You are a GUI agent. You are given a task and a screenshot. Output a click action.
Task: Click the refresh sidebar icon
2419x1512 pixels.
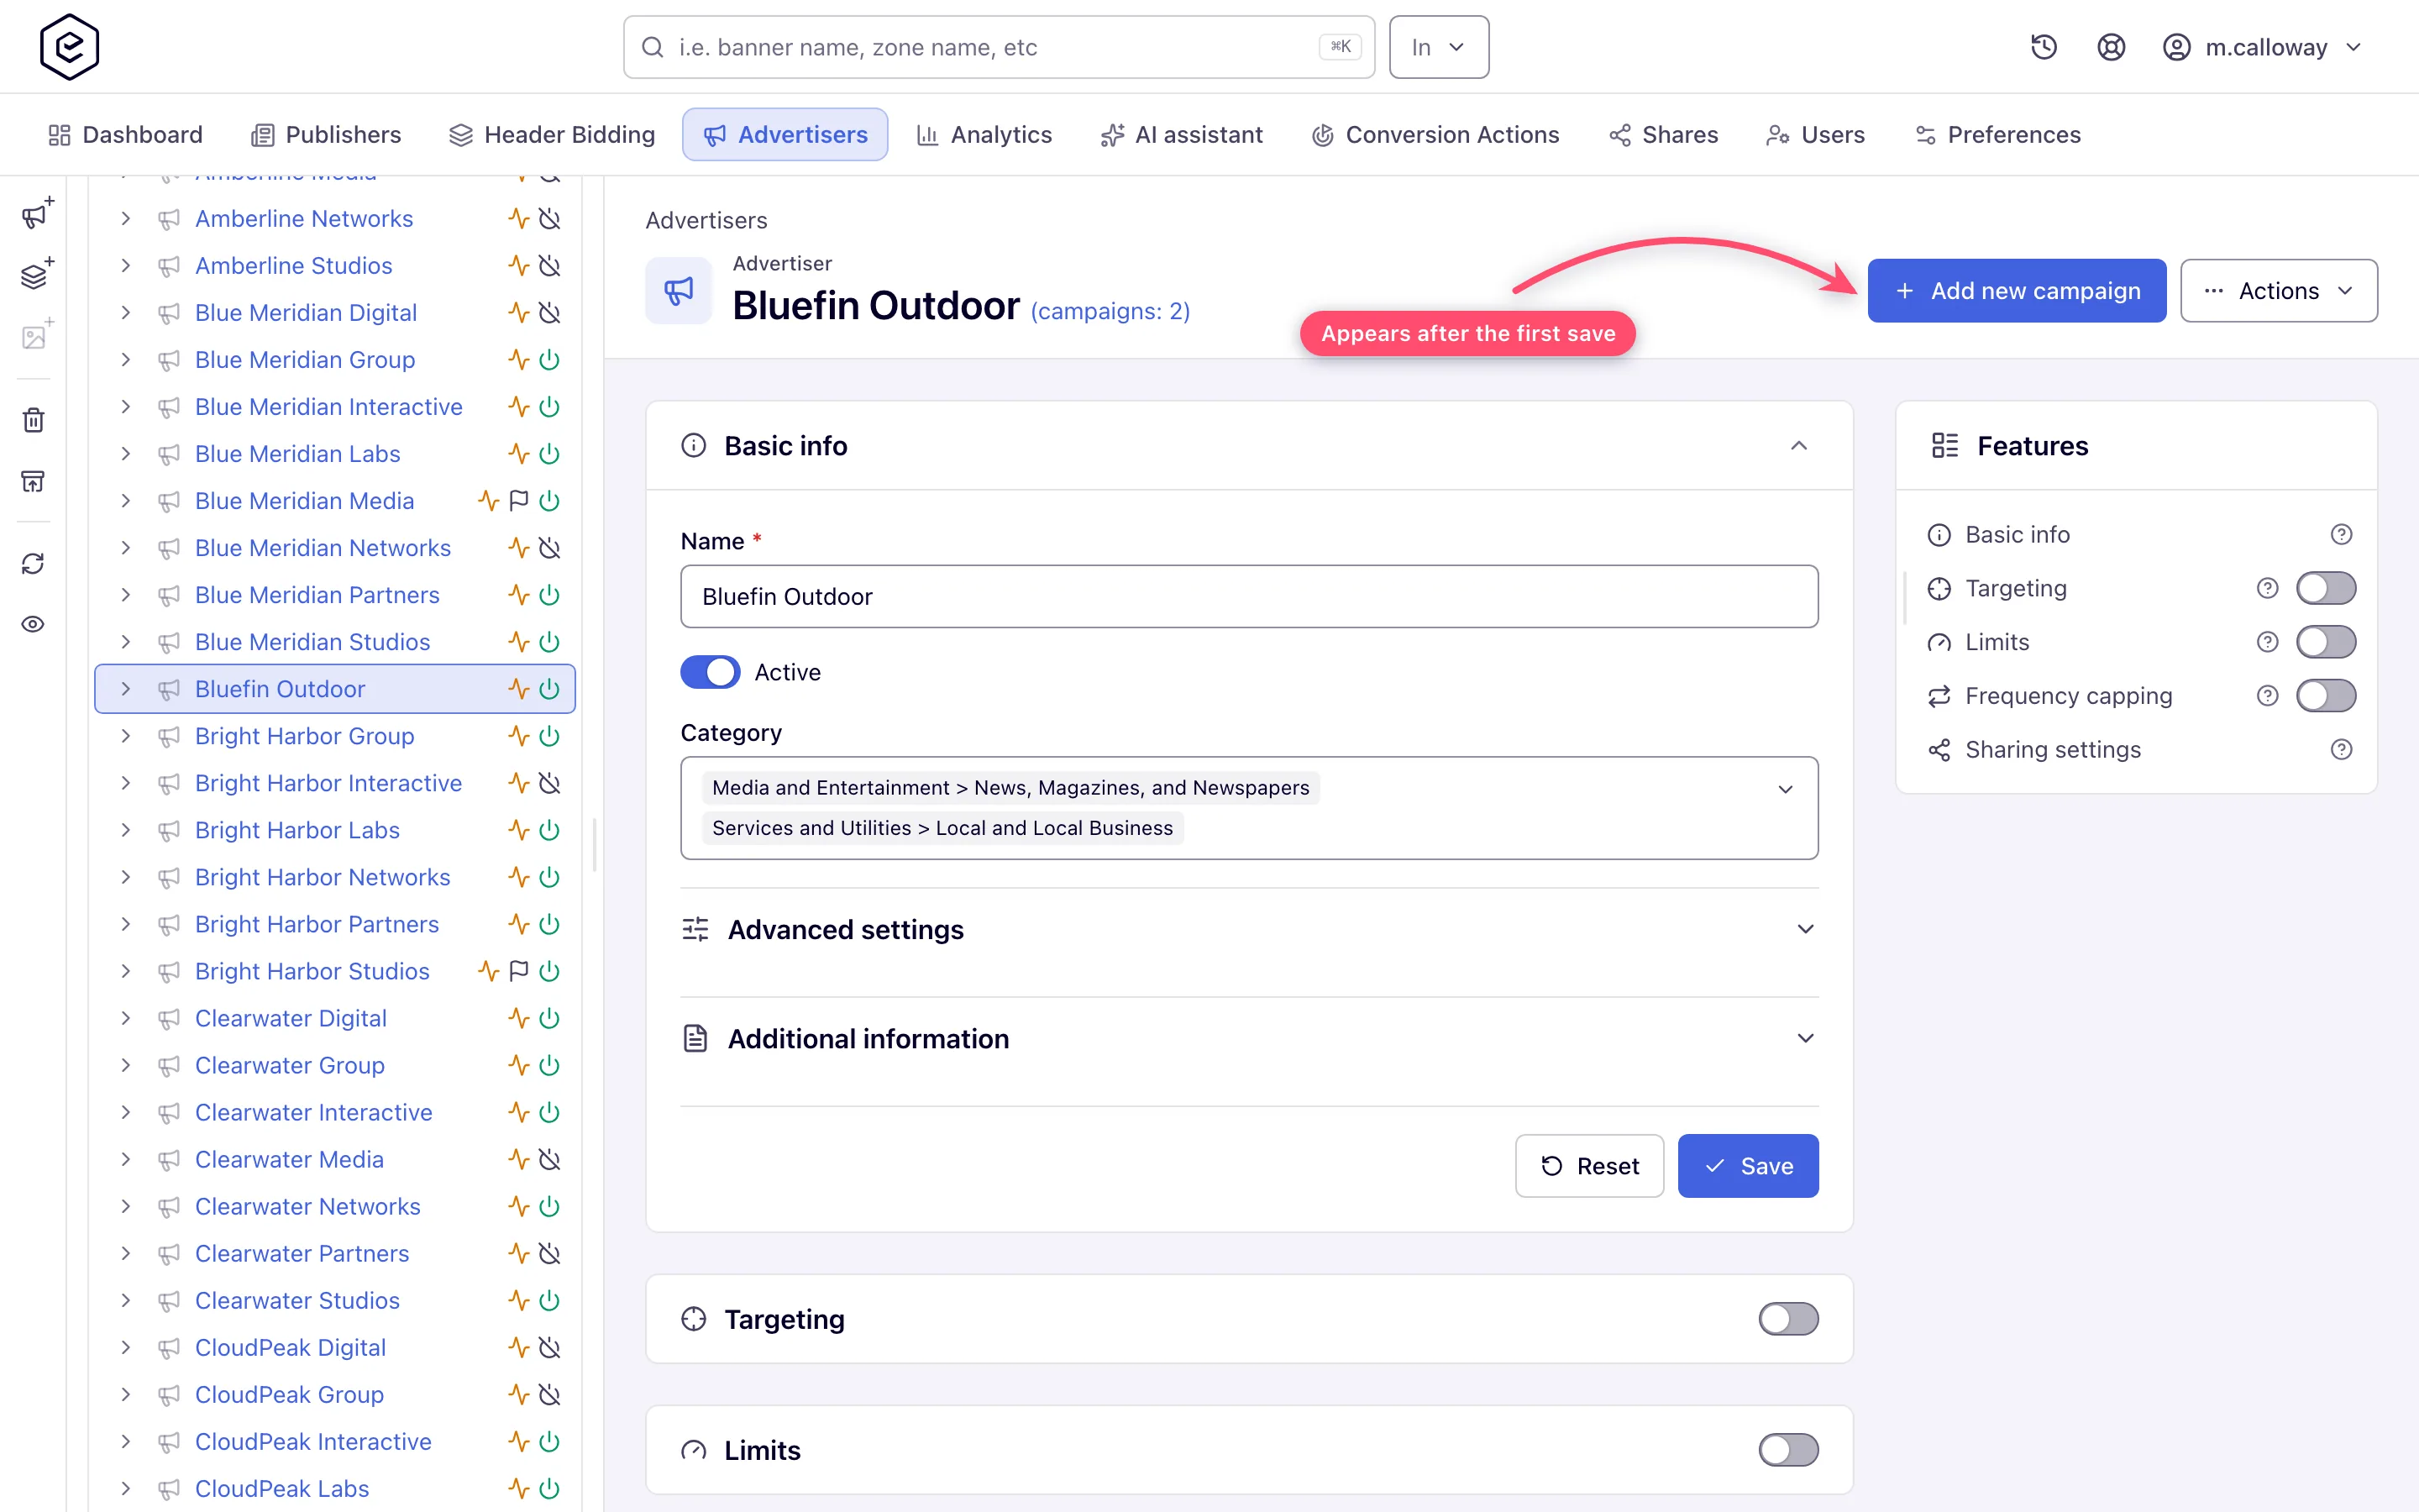pyautogui.click(x=33, y=564)
